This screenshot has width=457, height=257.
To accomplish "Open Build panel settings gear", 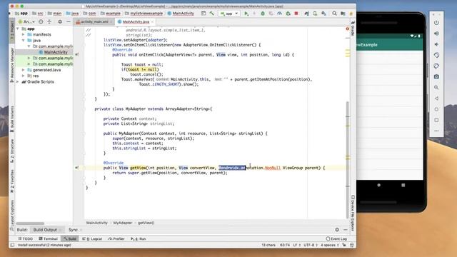I will click(x=337, y=230).
